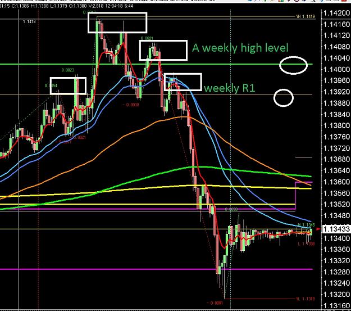Click the current price label 1.13433
The image size is (351, 311).
(336, 229)
